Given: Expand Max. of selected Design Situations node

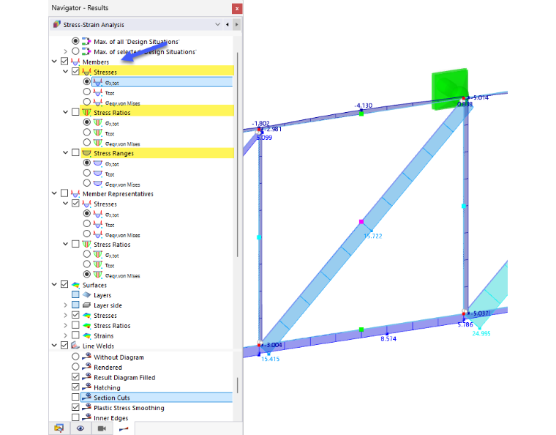Looking at the screenshot, I should (x=65, y=52).
